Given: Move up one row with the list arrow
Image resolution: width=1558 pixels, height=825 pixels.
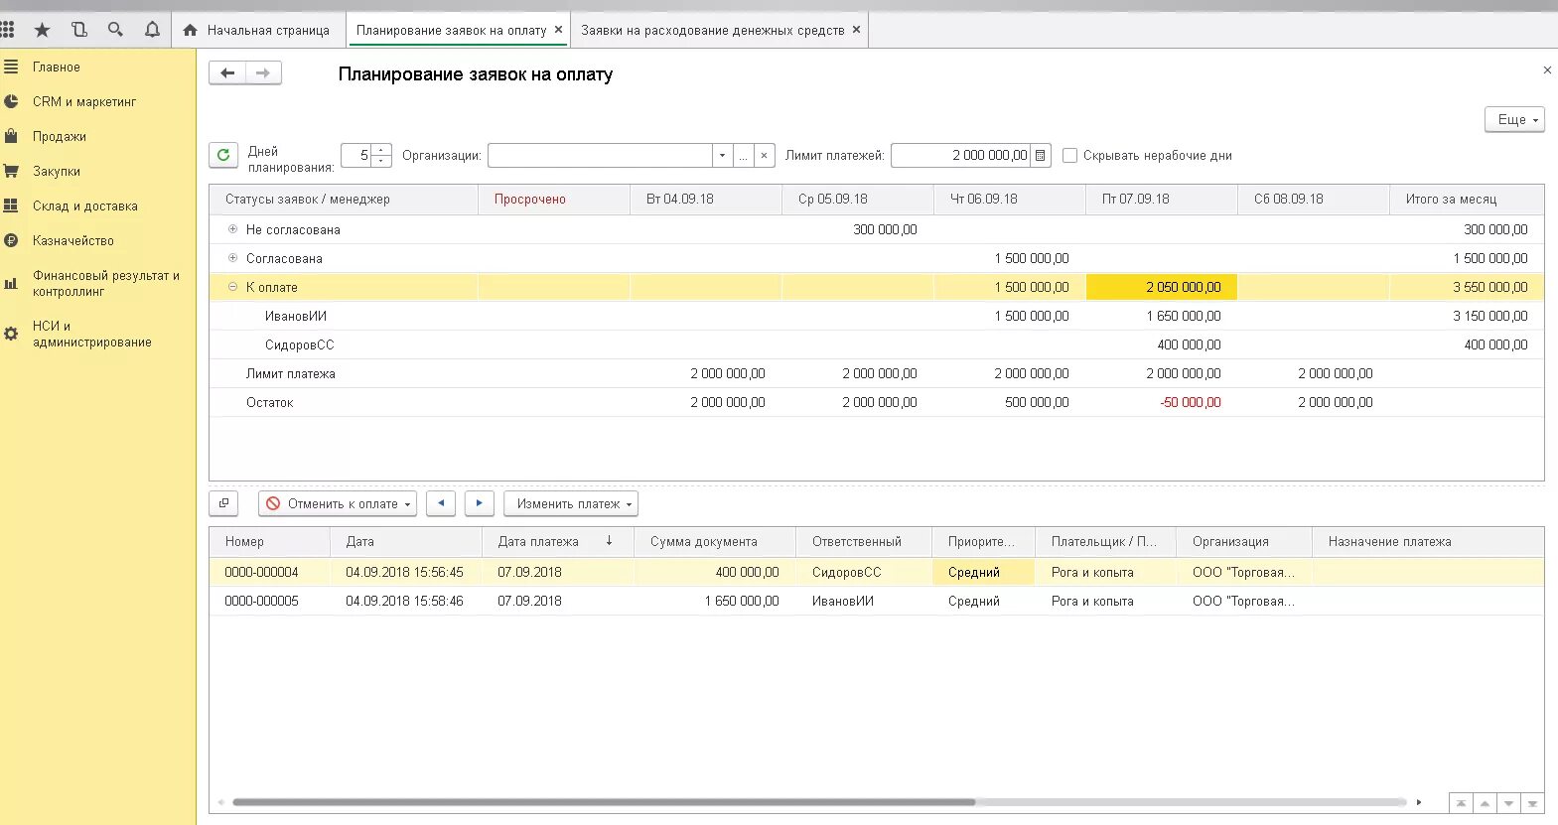Looking at the screenshot, I should pos(1485,803).
